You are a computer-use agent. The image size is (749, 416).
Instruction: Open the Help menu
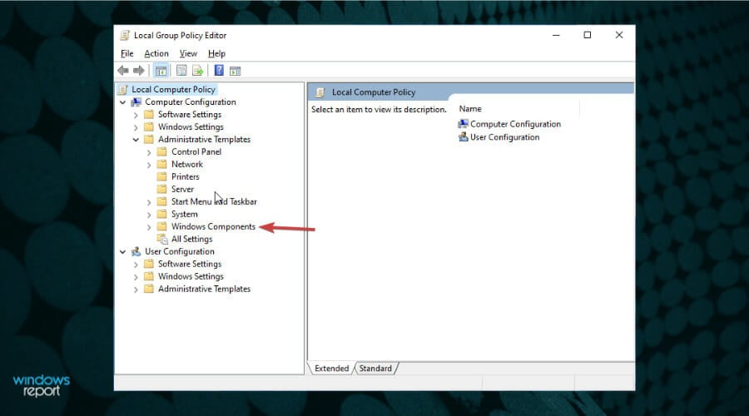[x=216, y=53]
